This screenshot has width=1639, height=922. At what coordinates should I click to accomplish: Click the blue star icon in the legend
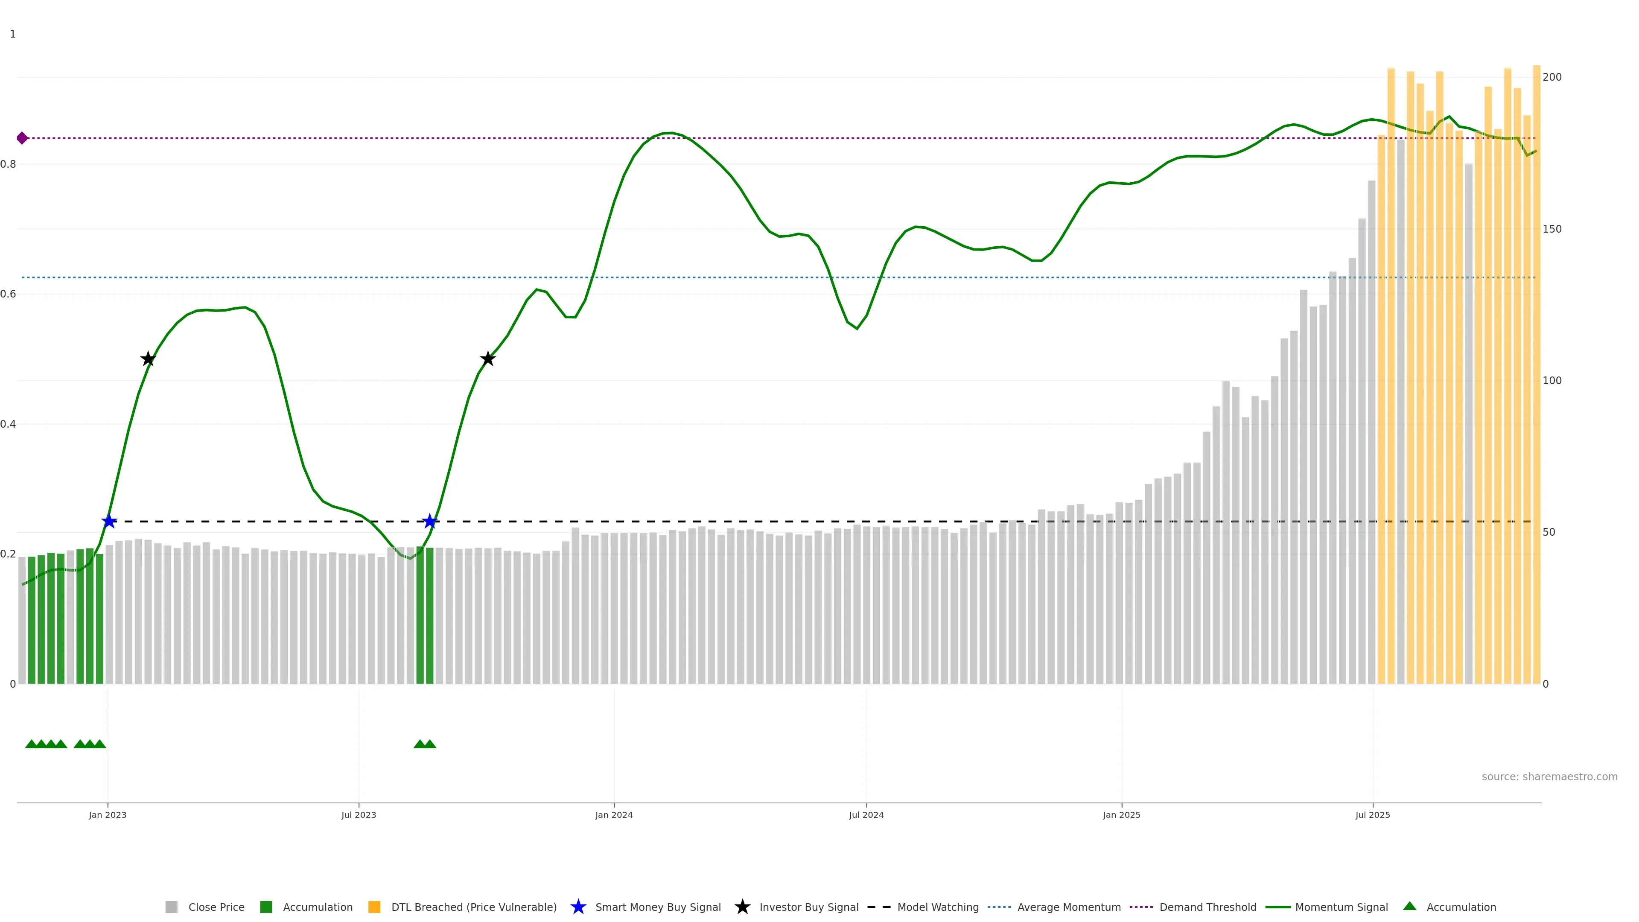coord(578,907)
